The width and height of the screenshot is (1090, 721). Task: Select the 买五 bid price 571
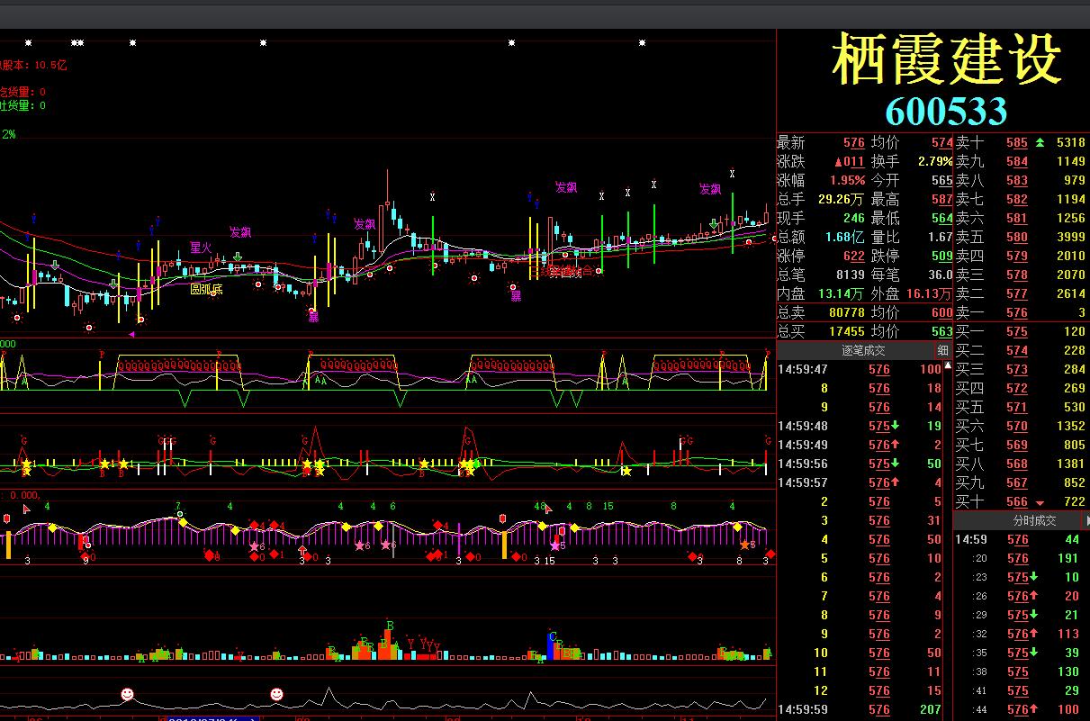(1017, 407)
